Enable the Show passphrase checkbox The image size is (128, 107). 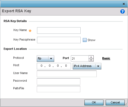coord(85,40)
